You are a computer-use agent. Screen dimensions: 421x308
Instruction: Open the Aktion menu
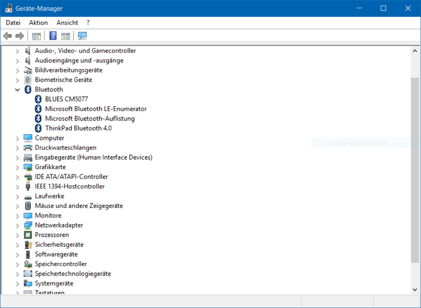pos(38,23)
